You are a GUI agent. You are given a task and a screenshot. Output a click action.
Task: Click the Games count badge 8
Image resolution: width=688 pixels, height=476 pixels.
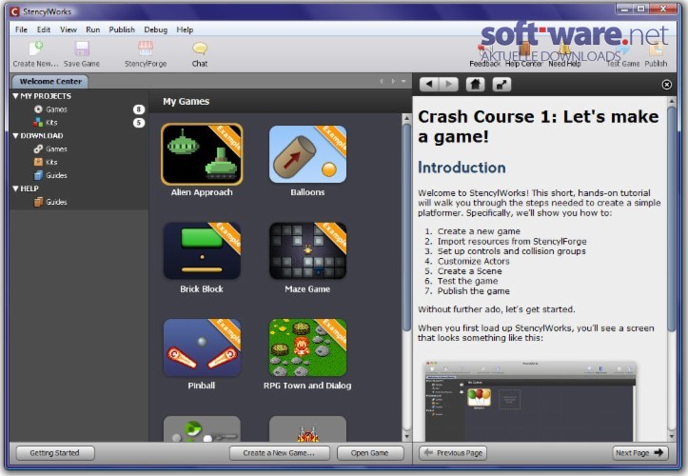pos(139,109)
